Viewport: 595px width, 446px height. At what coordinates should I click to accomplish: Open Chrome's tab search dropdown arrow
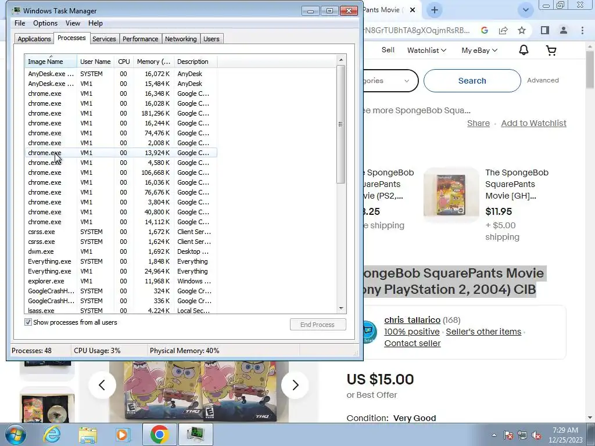(525, 10)
